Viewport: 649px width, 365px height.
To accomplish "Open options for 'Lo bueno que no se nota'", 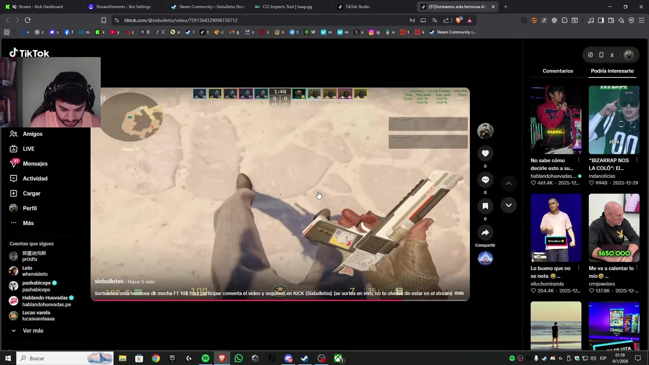I will coord(579,268).
